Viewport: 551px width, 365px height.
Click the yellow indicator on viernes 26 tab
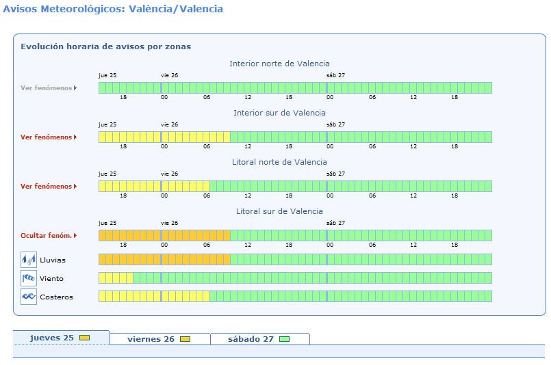tap(185, 339)
